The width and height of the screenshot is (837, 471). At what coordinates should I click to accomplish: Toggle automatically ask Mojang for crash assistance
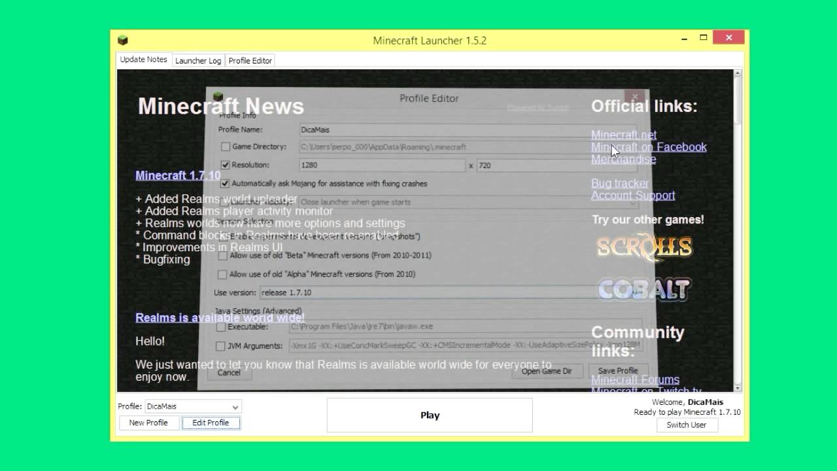(x=226, y=184)
